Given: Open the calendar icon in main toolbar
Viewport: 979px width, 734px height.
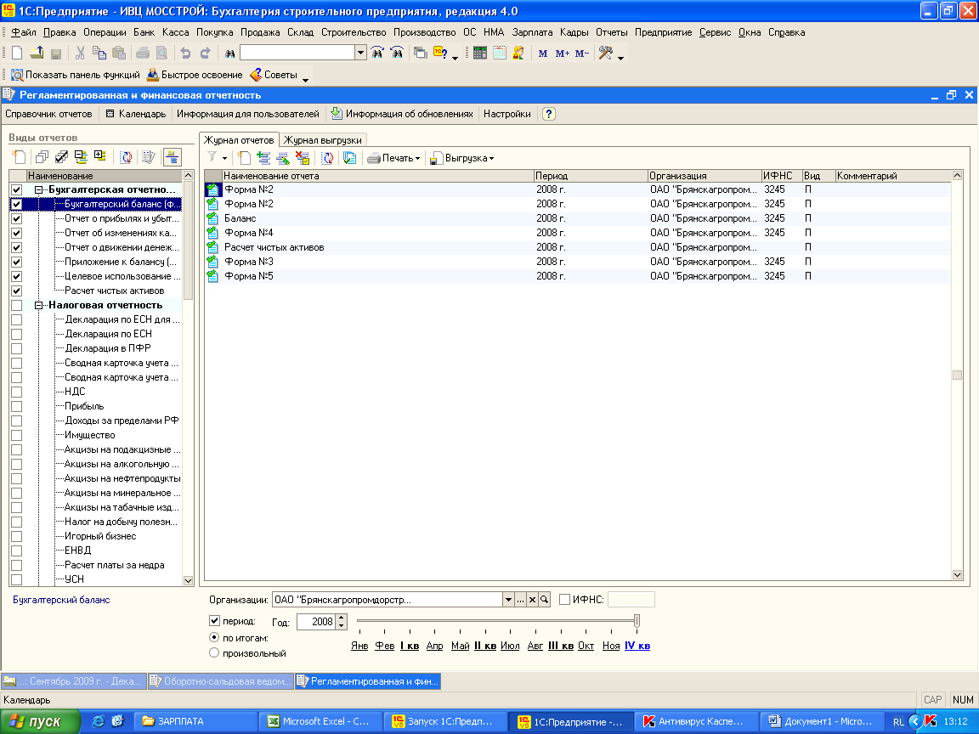Looking at the screenshot, I should (499, 53).
